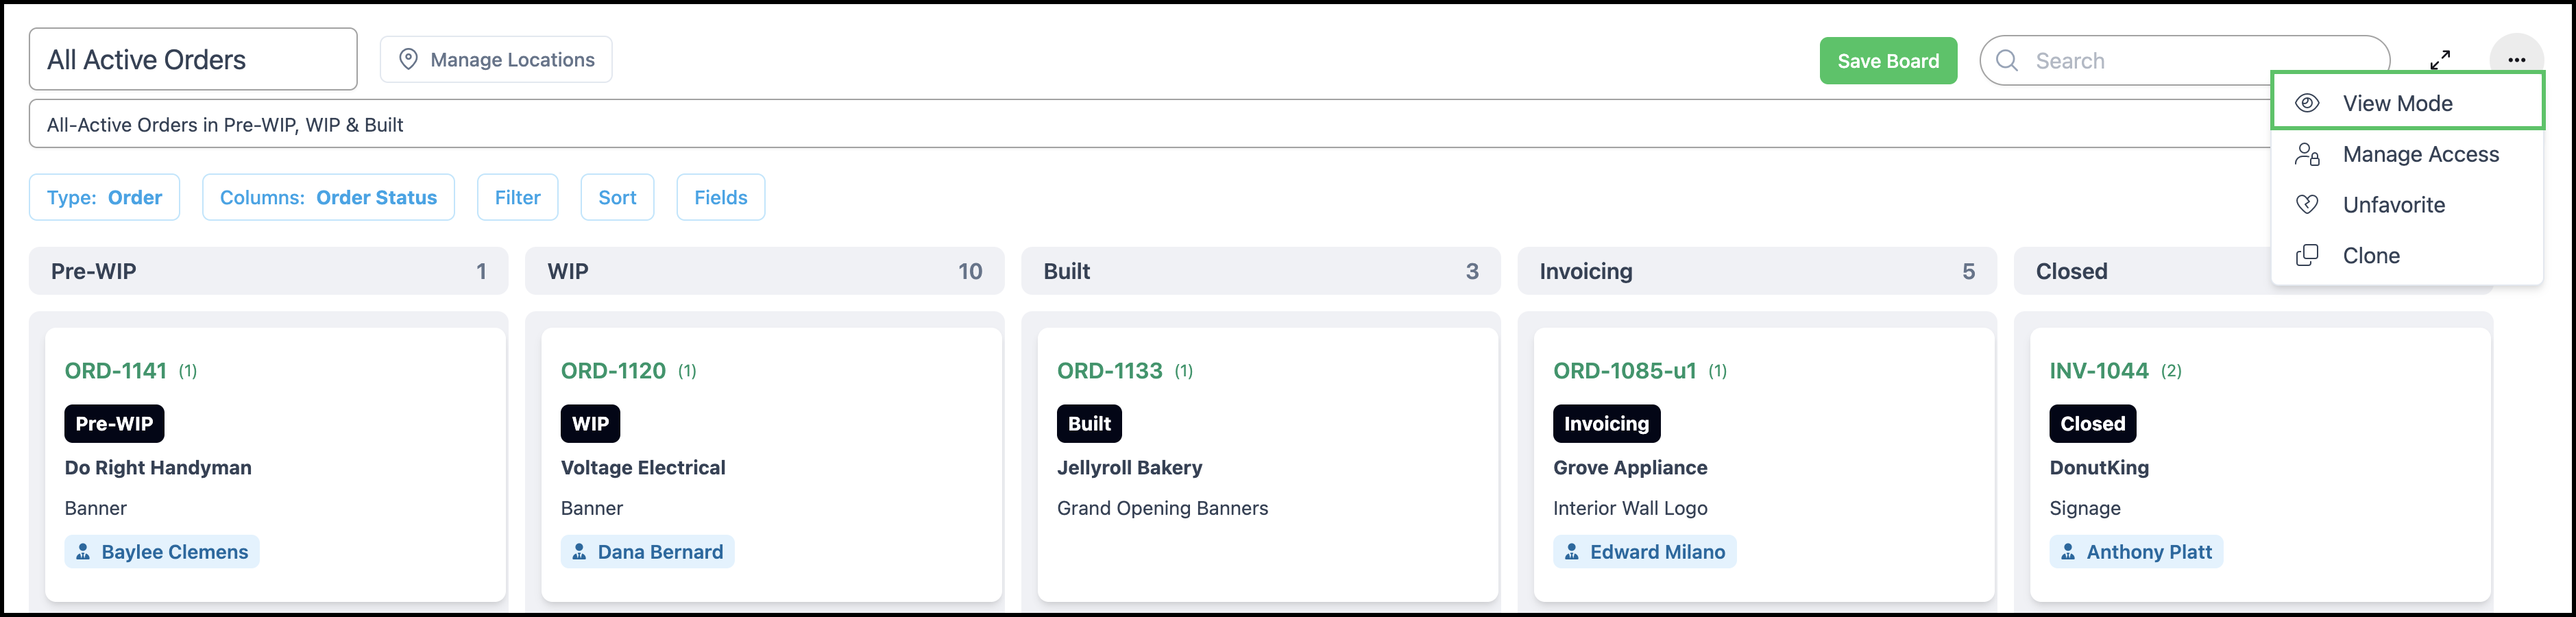
Task: Click the green Save Board button
Action: tap(1888, 60)
